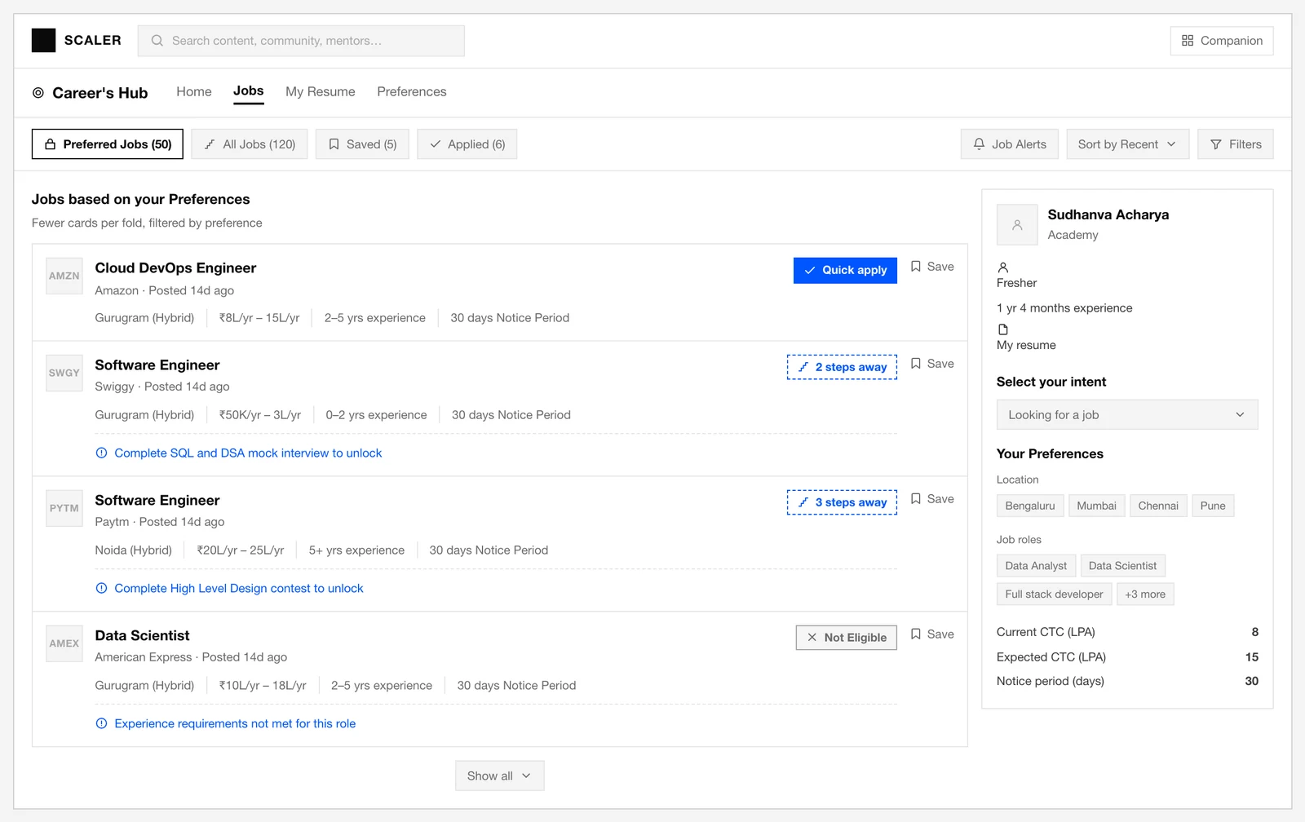This screenshot has height=822, width=1305.
Task: Click bookmark icon for Cloud DevOps Engineer
Action: tap(916, 267)
